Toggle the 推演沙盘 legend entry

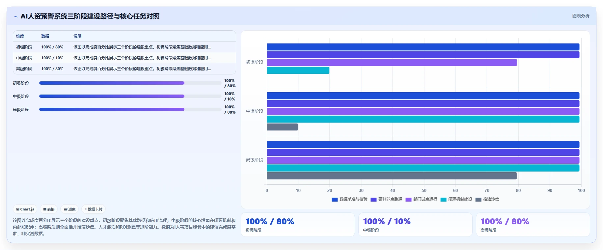coord(487,199)
